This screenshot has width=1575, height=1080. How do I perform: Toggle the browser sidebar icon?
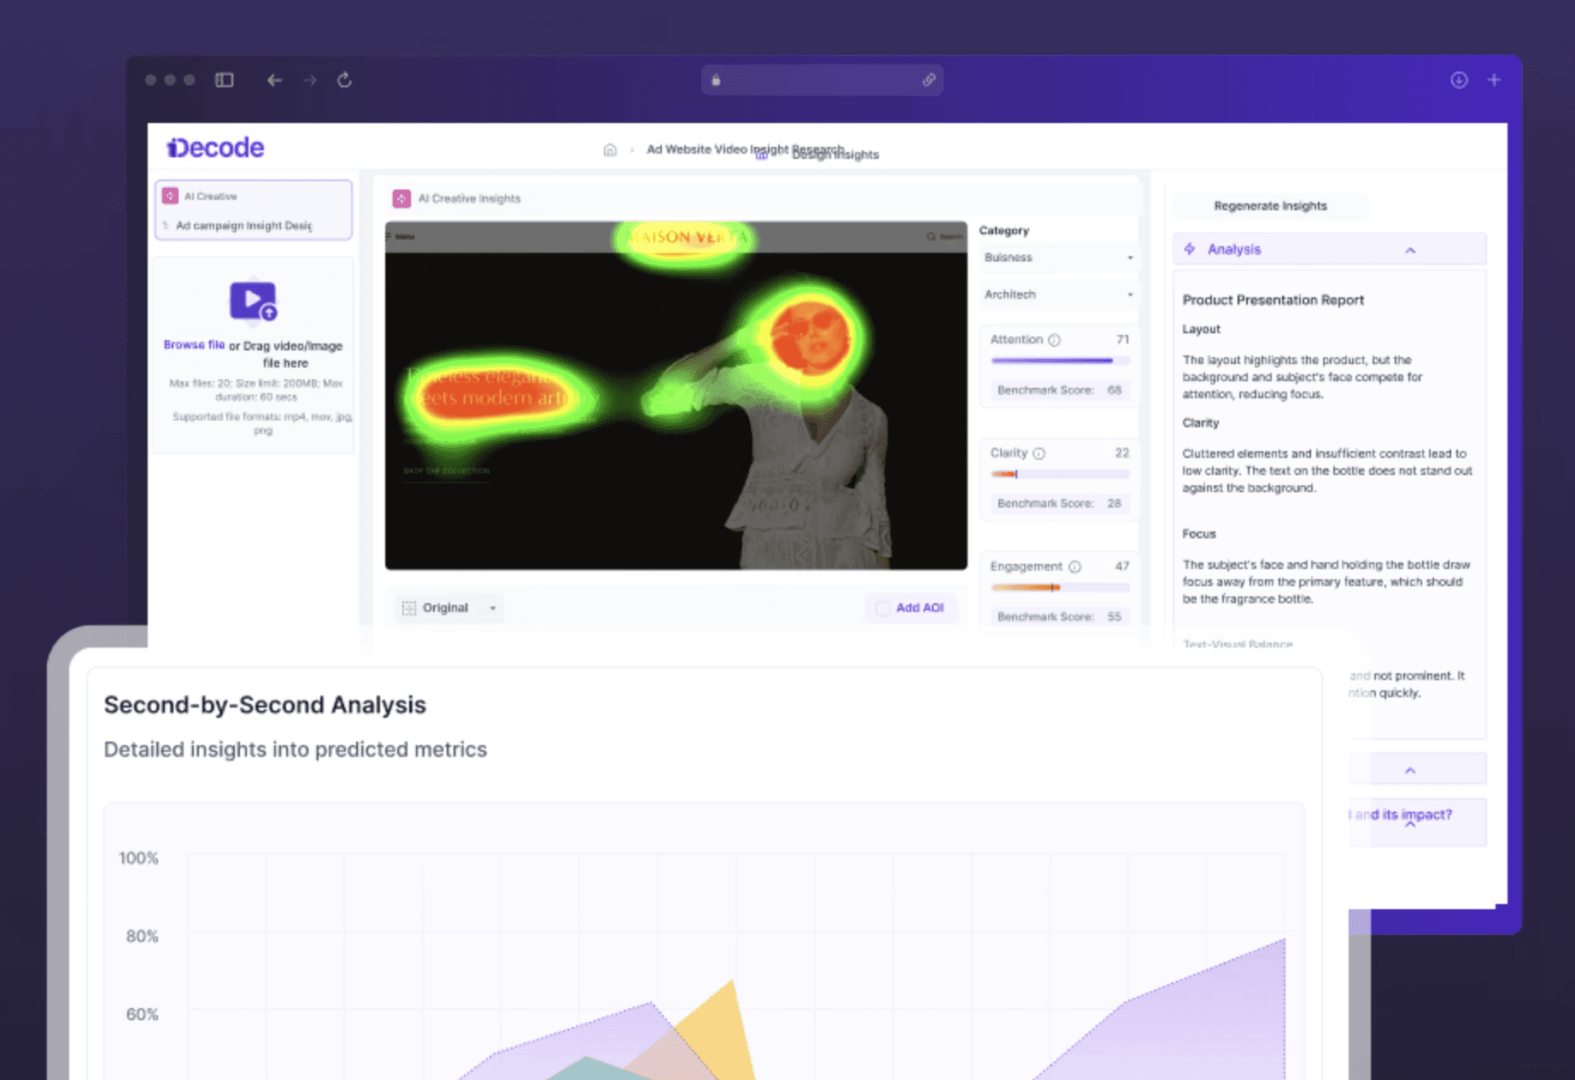point(225,79)
